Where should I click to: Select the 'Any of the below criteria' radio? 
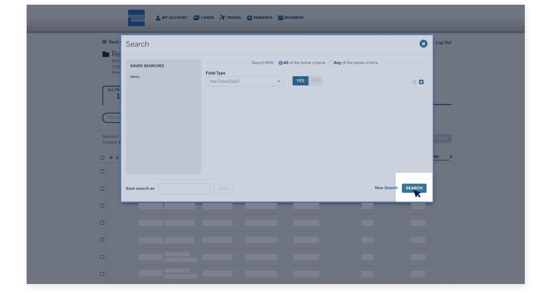(x=331, y=62)
